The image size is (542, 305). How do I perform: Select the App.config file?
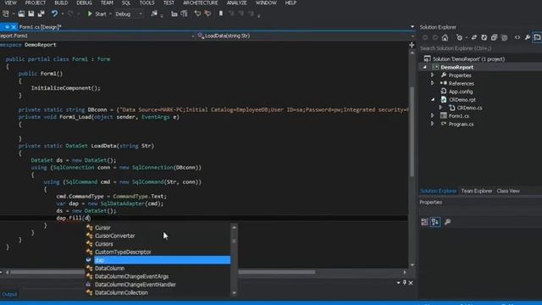[x=461, y=91]
